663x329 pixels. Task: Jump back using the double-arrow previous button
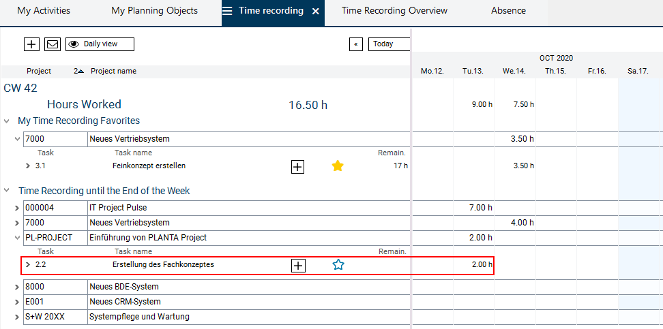click(x=355, y=44)
